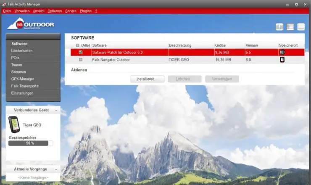
Task: Open the Datei menu
Action: (x=7, y=11)
